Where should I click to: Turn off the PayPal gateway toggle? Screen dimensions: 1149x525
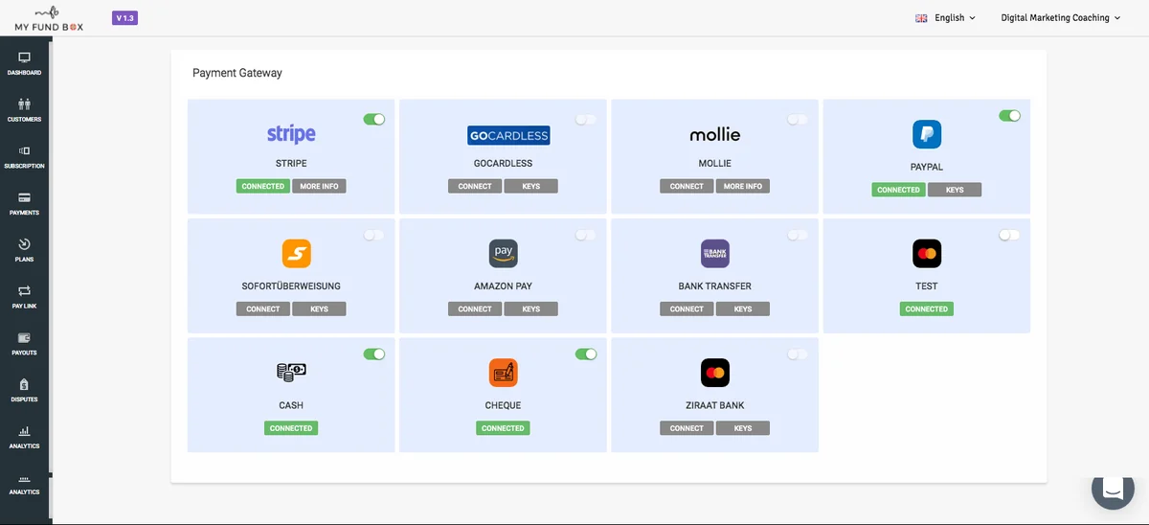[x=1010, y=116]
